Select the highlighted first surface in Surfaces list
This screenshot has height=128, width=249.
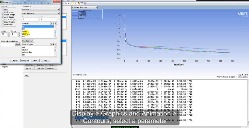coord(38,27)
